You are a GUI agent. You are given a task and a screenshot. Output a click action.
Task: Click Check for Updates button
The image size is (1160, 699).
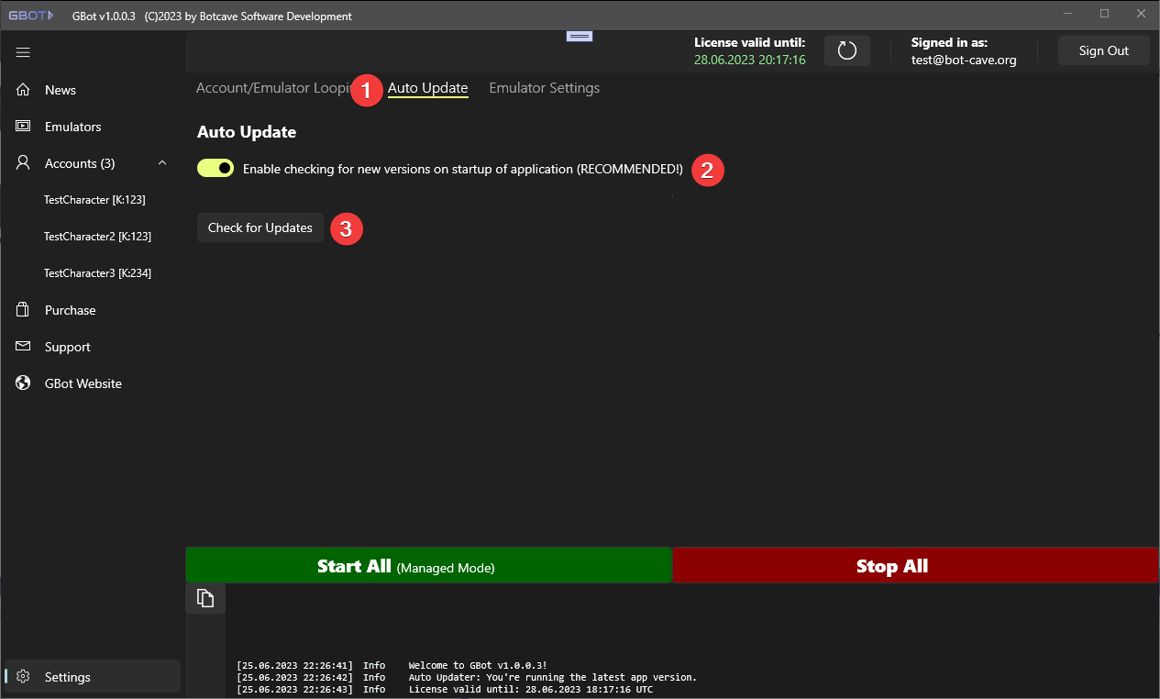pyautogui.click(x=260, y=227)
